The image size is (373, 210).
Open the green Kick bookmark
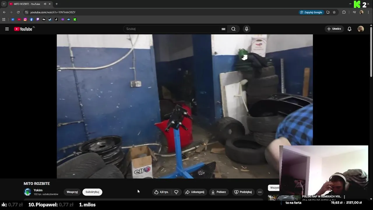coord(75,20)
